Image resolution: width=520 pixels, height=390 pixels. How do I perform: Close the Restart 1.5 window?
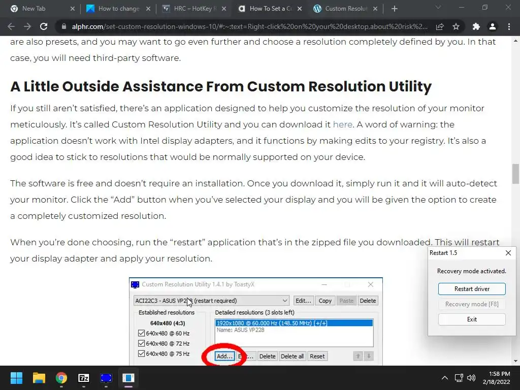click(x=508, y=253)
